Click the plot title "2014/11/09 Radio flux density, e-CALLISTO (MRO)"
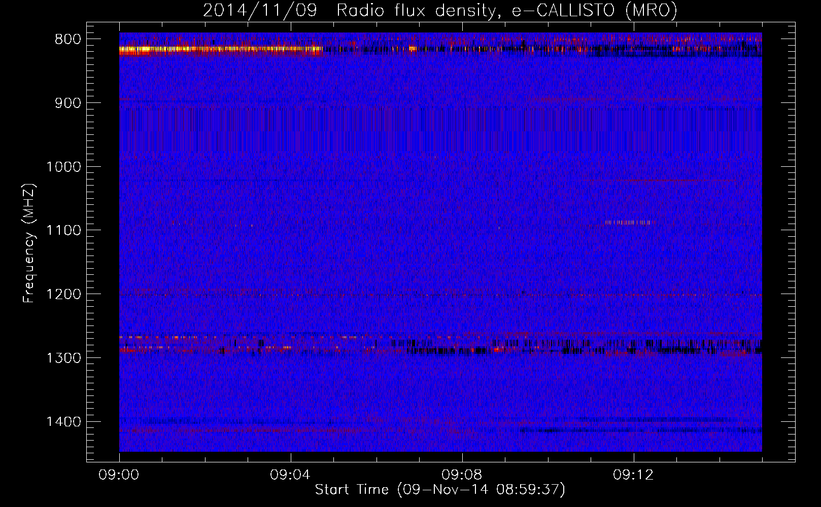 pos(440,10)
